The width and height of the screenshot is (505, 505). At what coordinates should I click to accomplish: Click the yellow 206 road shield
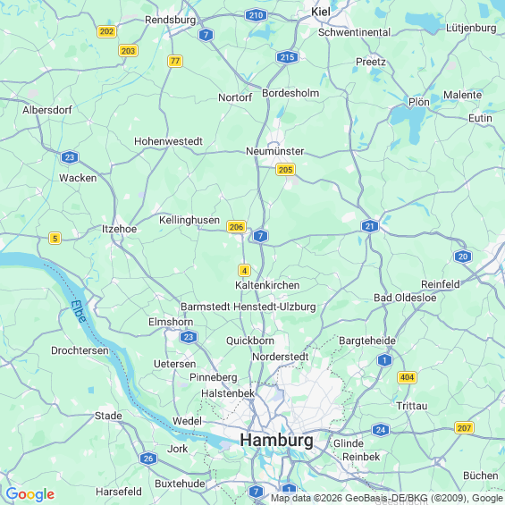pos(236,227)
